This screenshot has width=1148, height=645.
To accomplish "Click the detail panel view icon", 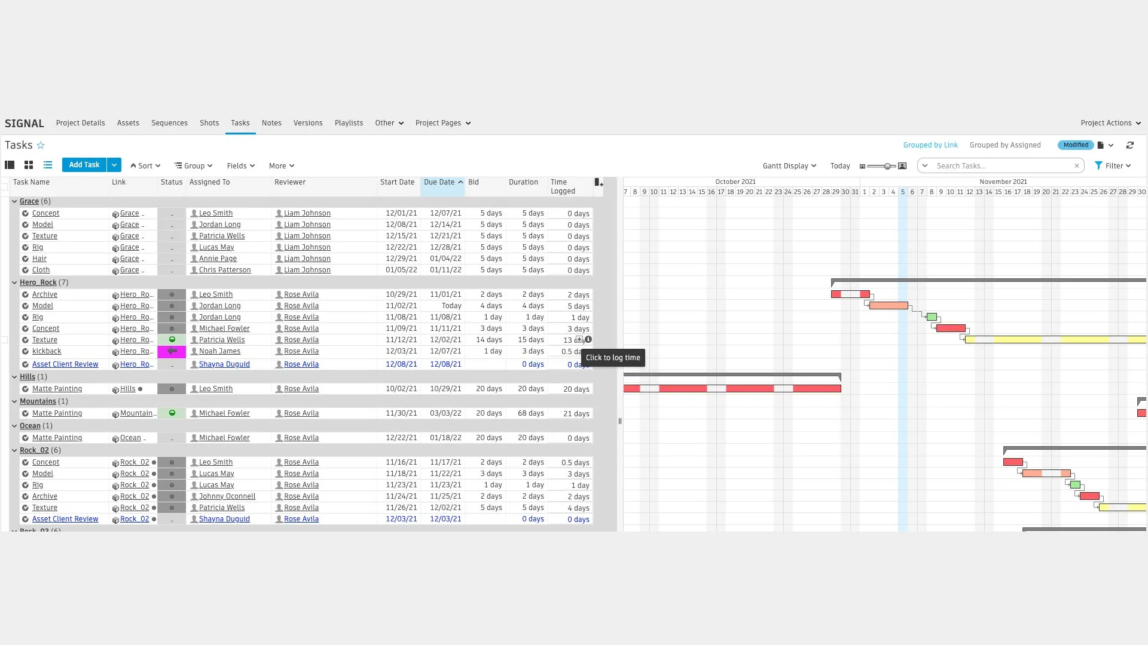I will [x=10, y=165].
